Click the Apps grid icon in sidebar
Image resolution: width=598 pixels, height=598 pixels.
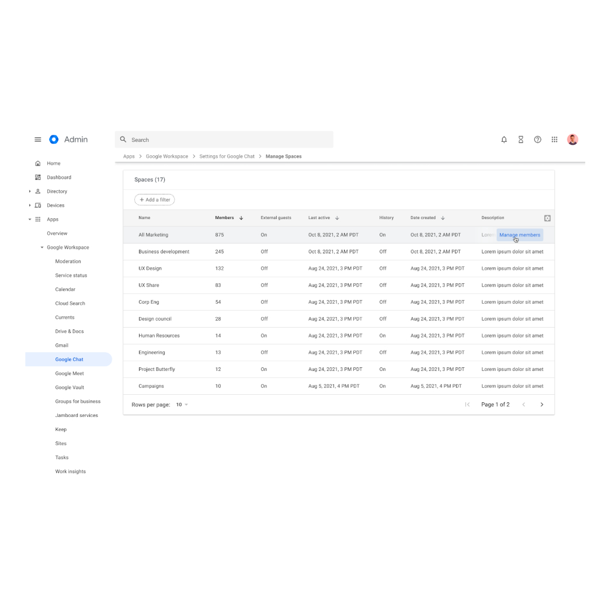tap(38, 220)
